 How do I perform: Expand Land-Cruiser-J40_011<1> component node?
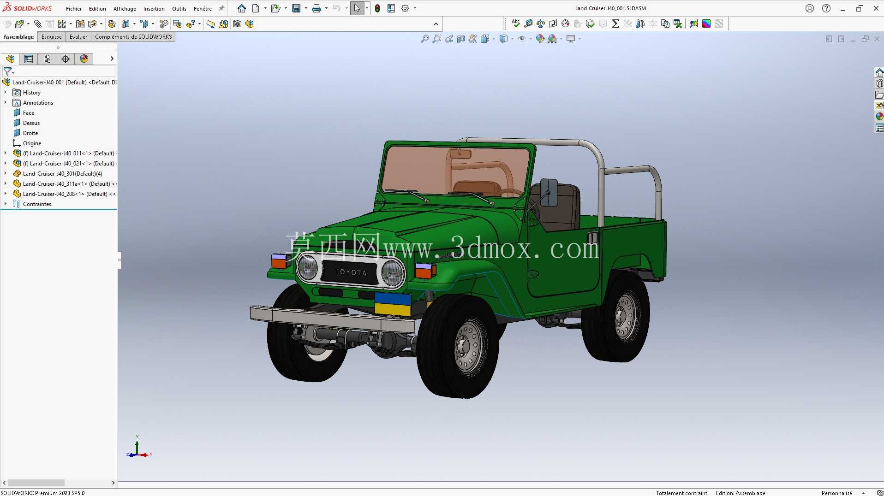pyautogui.click(x=6, y=154)
